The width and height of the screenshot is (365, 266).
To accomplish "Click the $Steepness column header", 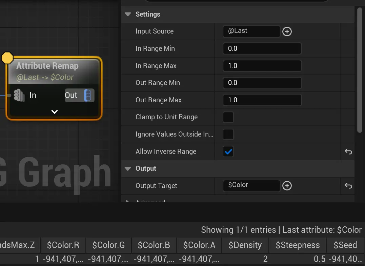I will coord(298,245).
